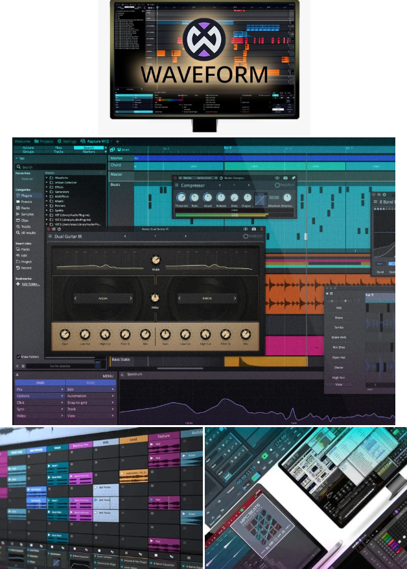This screenshot has height=569, width=407.
Task: Toggle Dual Guitar IR eye icon
Action: [x=246, y=229]
